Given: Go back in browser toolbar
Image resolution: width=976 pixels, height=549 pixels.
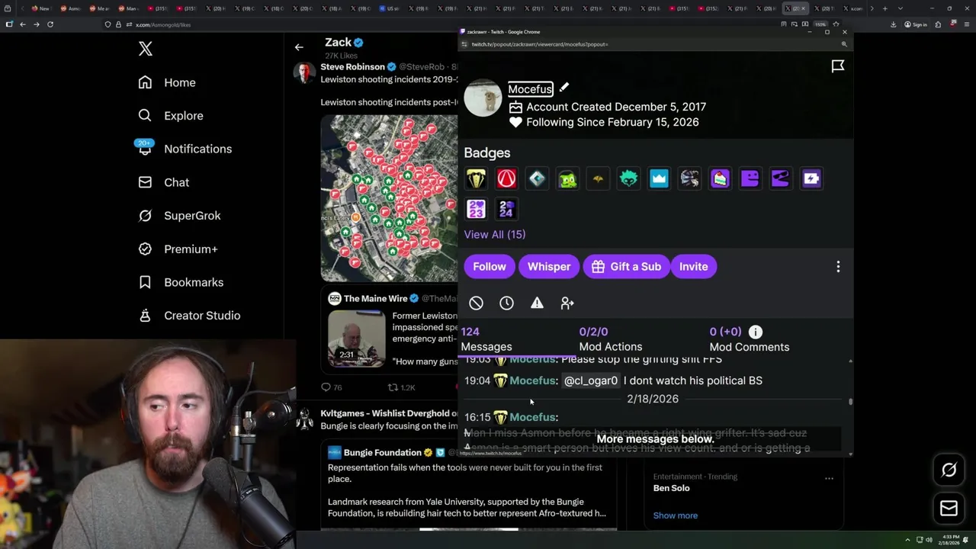Looking at the screenshot, I should tap(23, 24).
